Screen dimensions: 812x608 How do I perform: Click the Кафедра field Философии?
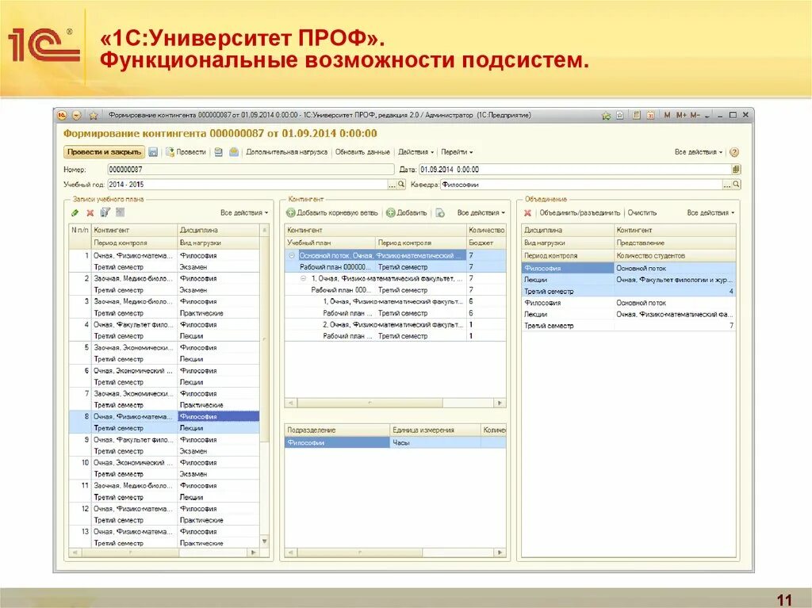pyautogui.click(x=581, y=185)
